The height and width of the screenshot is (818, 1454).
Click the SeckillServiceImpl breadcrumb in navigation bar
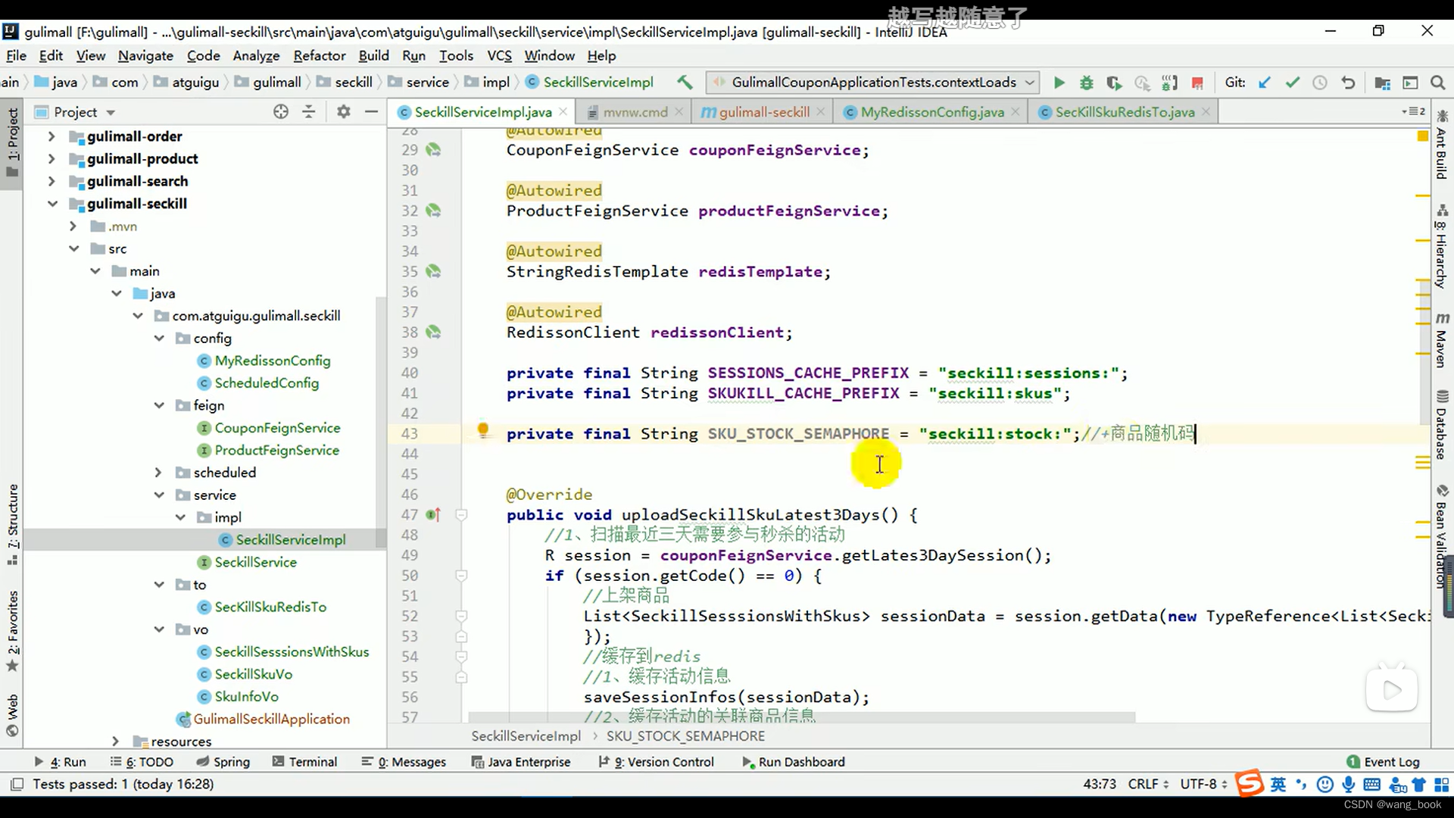(590, 82)
